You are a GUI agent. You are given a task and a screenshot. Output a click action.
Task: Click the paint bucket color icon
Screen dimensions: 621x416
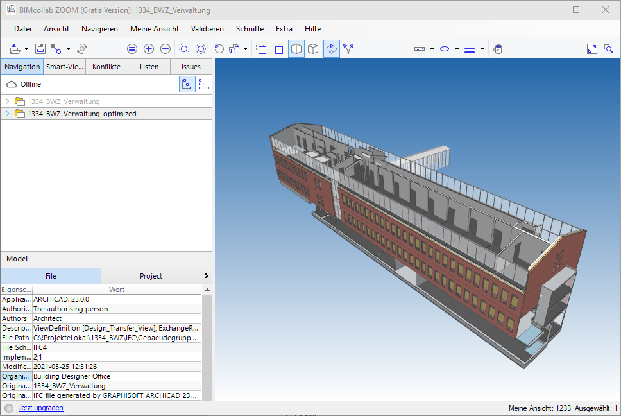coord(498,49)
